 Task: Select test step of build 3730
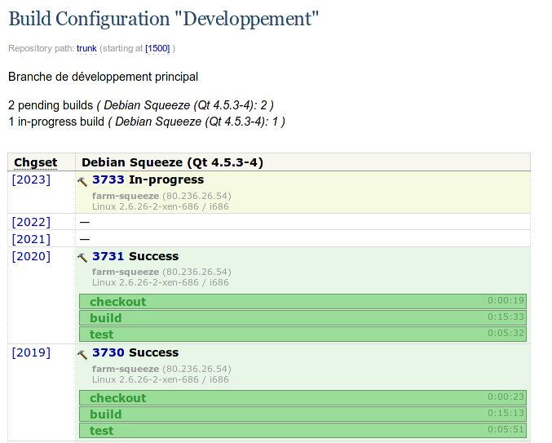(x=302, y=430)
